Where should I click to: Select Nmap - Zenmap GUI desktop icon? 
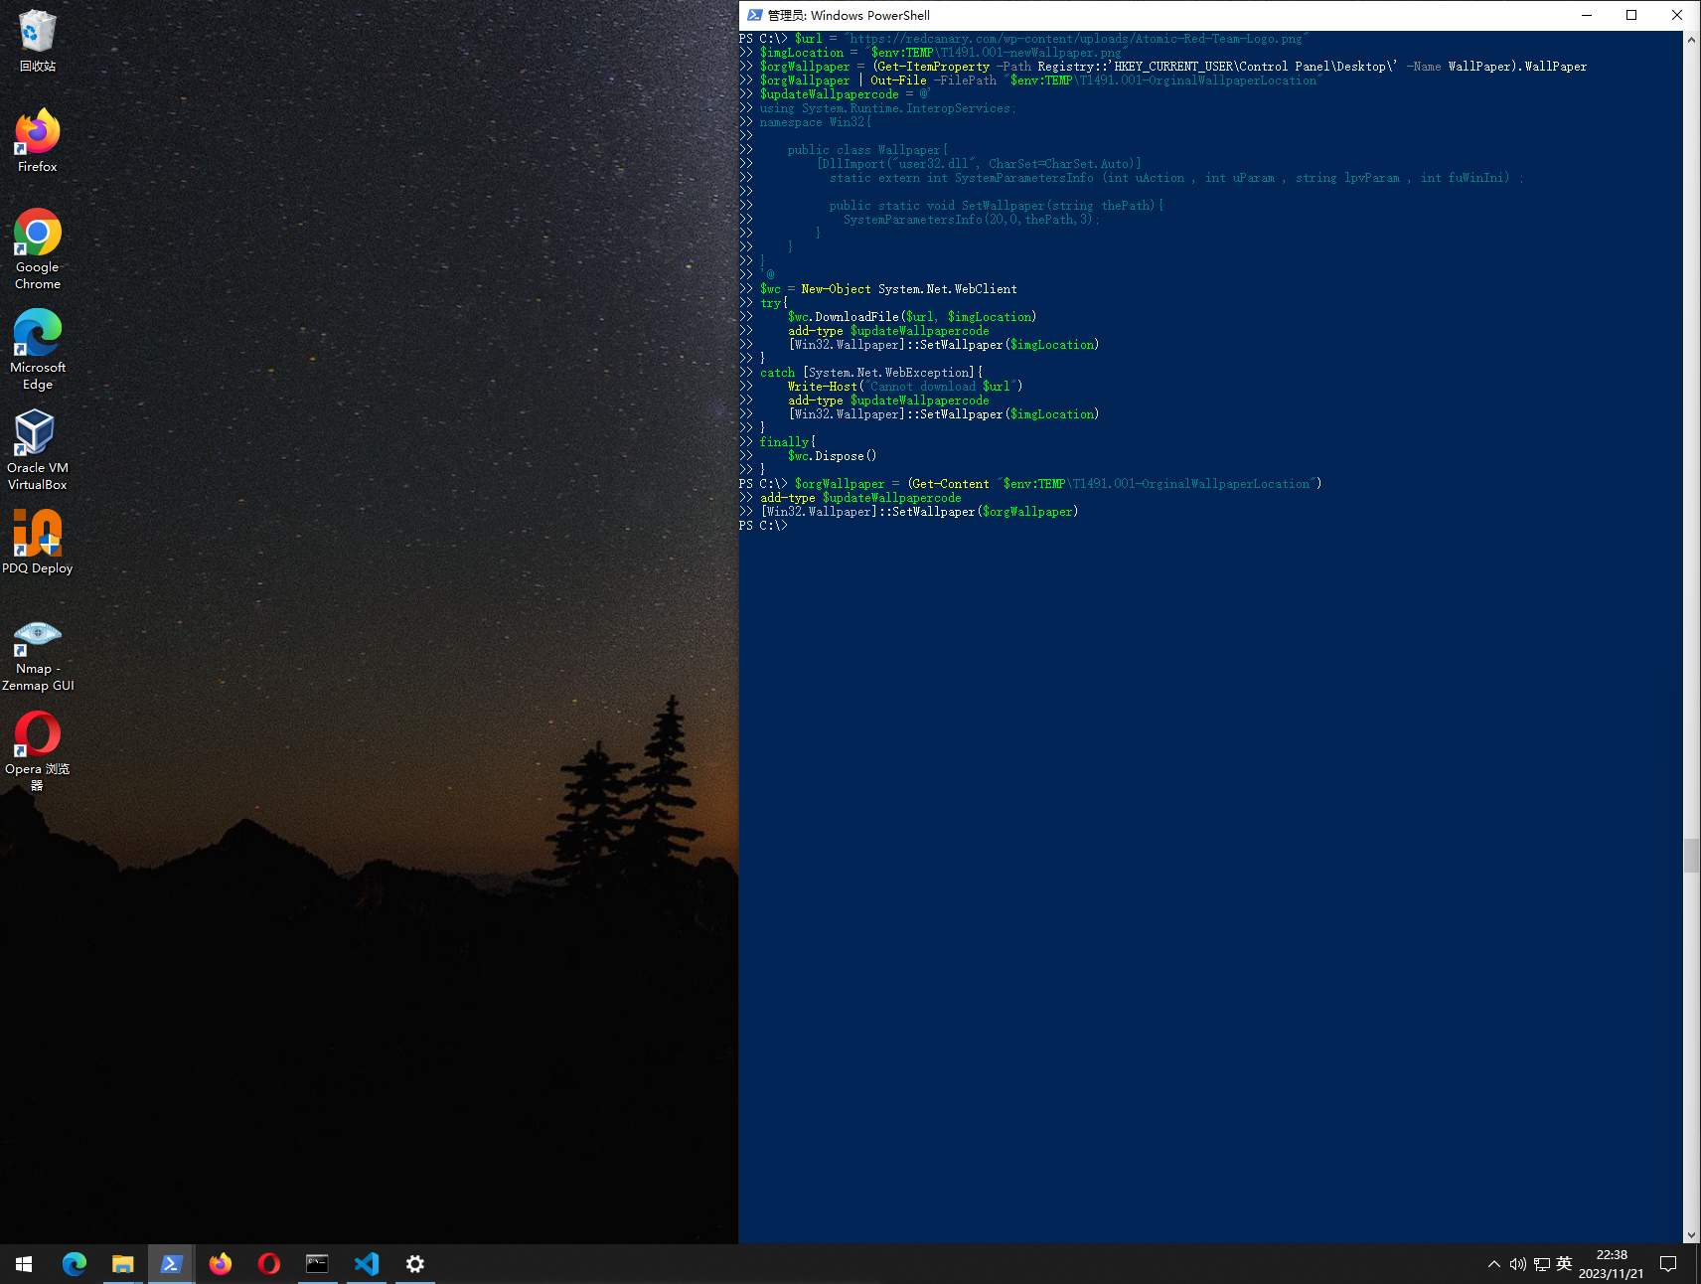click(x=37, y=654)
